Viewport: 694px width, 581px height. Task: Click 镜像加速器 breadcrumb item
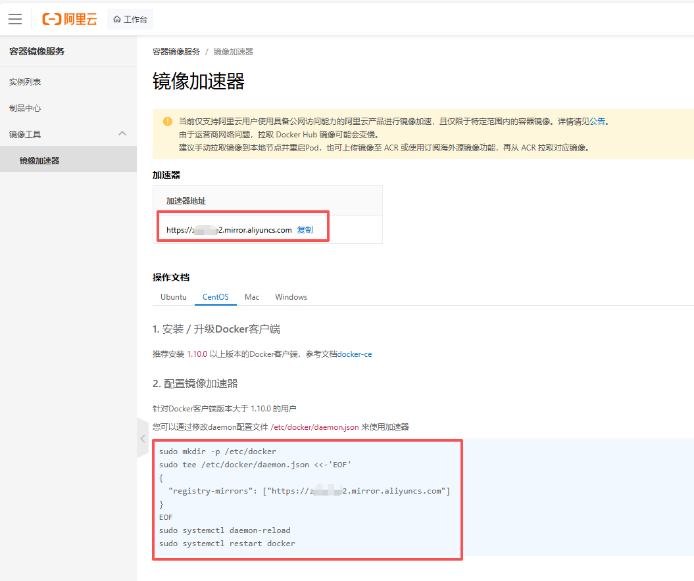pos(234,52)
